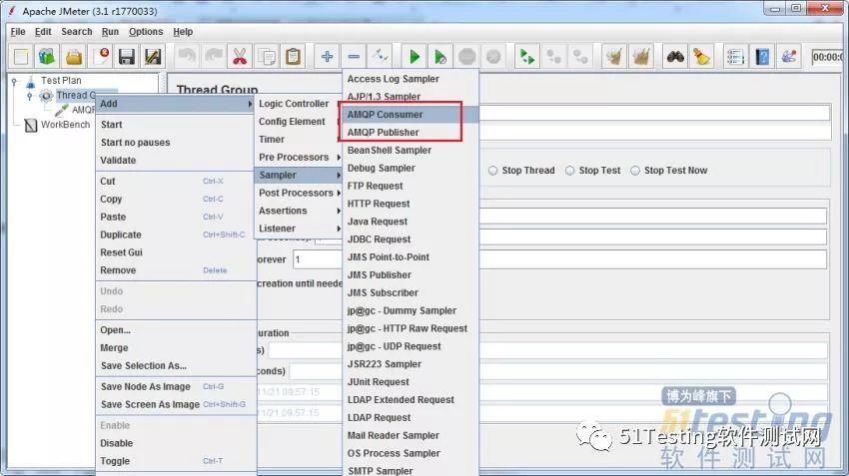
Task: Open the Edit menu
Action: click(43, 32)
